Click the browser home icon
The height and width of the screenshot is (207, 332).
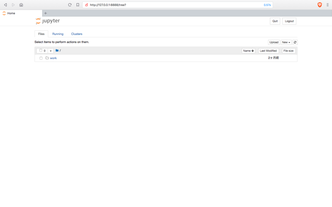(21, 5)
